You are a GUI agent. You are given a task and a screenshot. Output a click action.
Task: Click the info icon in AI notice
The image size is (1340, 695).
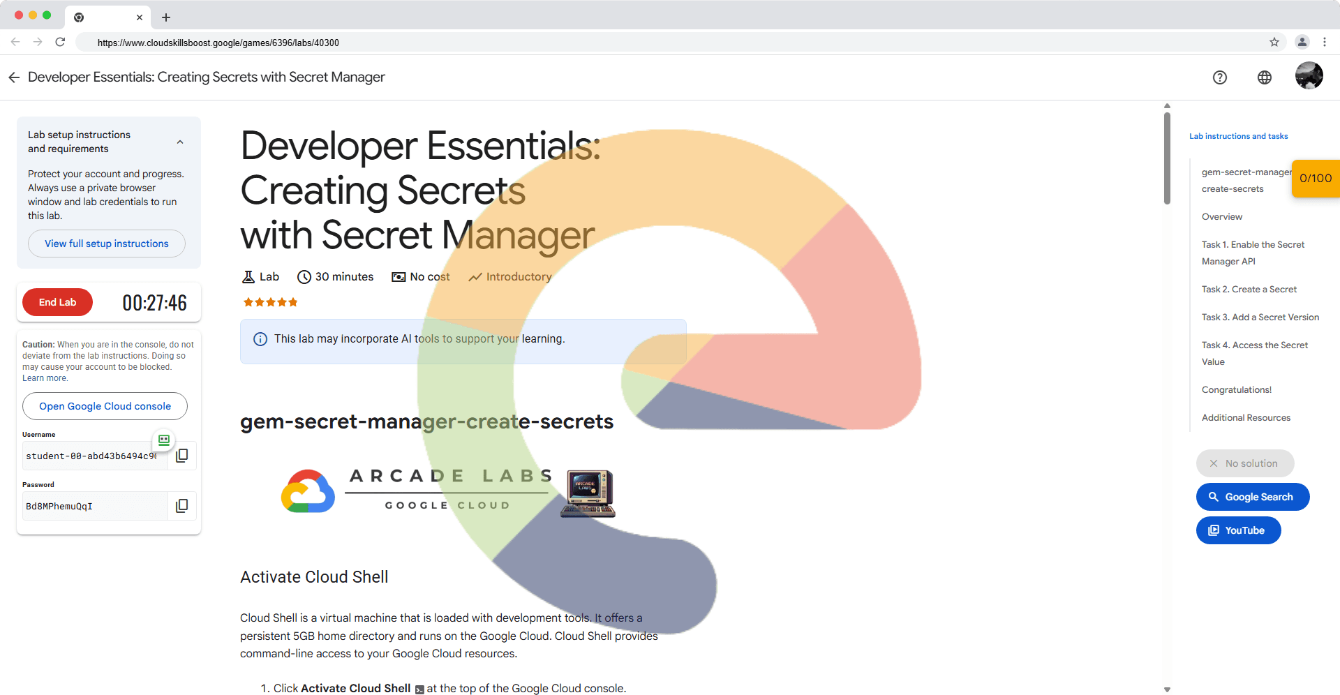click(260, 339)
